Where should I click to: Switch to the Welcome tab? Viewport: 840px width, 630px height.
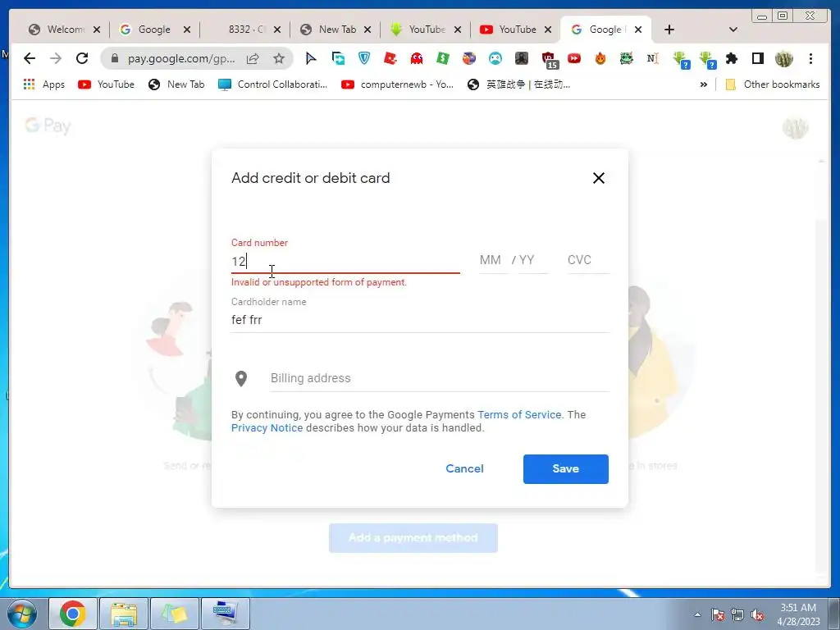tap(57, 30)
